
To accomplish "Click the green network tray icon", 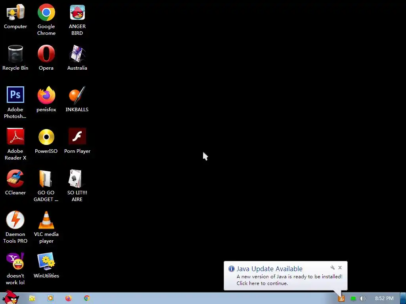I will pos(353,298).
